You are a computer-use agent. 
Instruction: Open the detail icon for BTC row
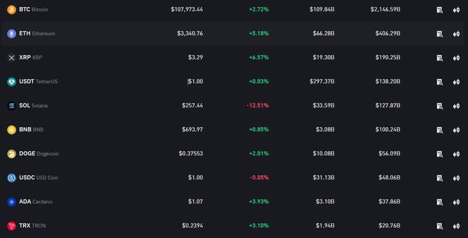pos(439,10)
